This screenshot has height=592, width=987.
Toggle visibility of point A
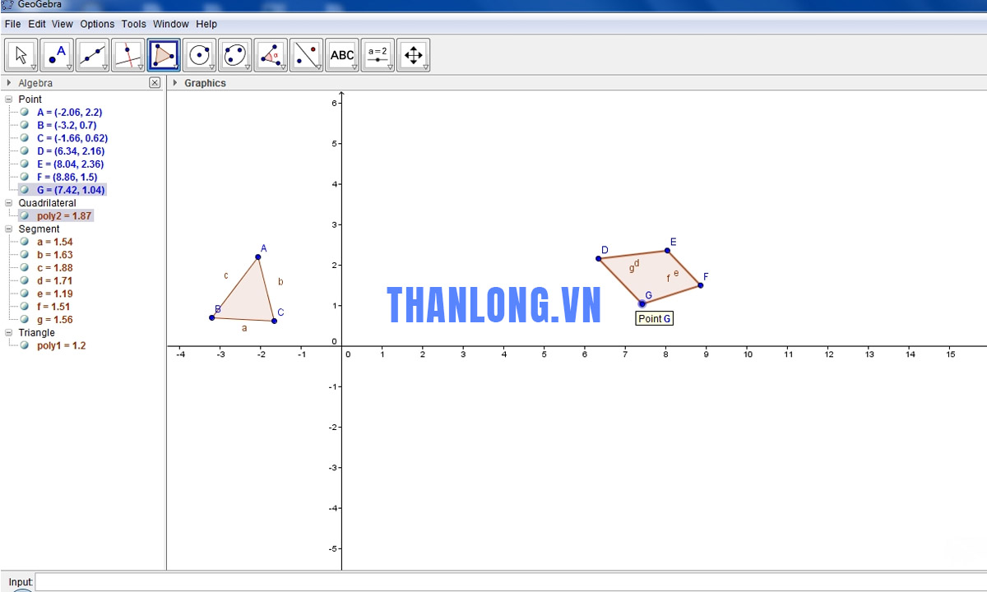pyautogui.click(x=25, y=113)
